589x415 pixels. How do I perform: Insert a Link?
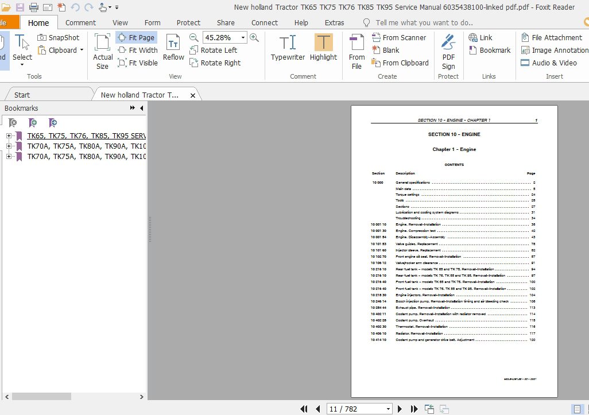(480, 37)
